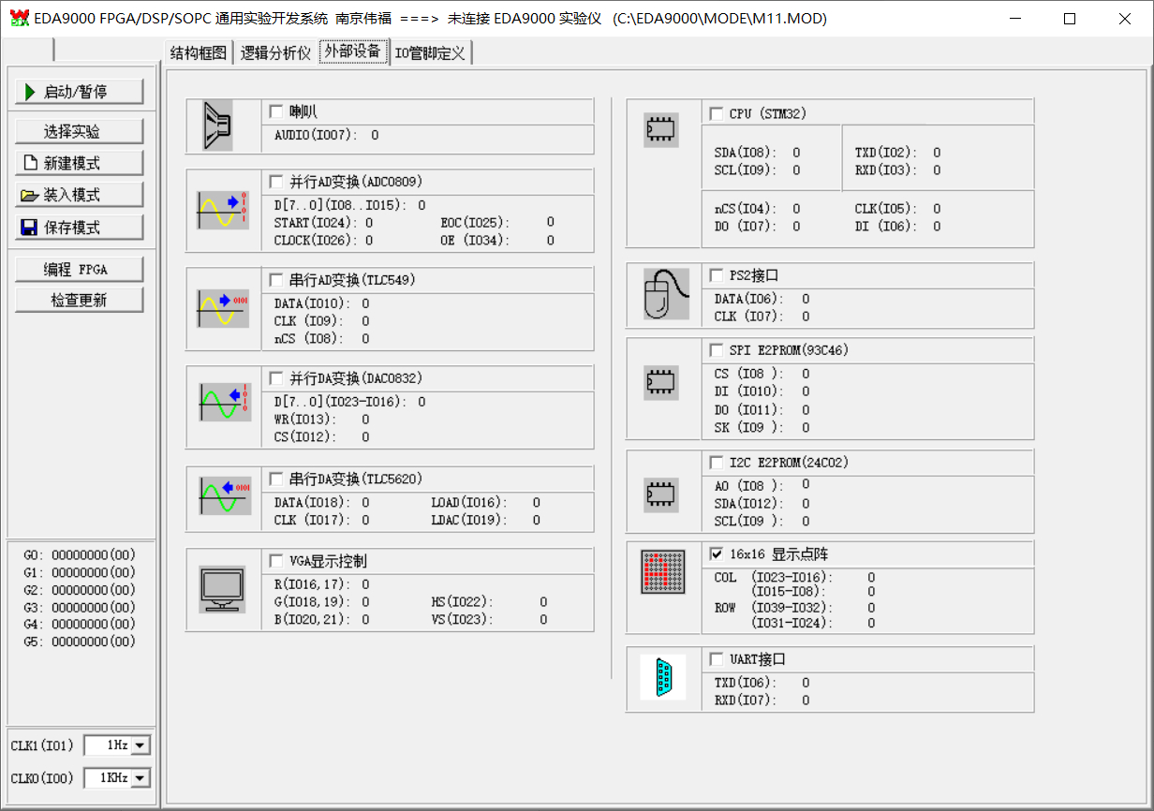This screenshot has width=1154, height=811.
Task: Click the TLC5620 serial DA converter icon
Action: [x=223, y=495]
